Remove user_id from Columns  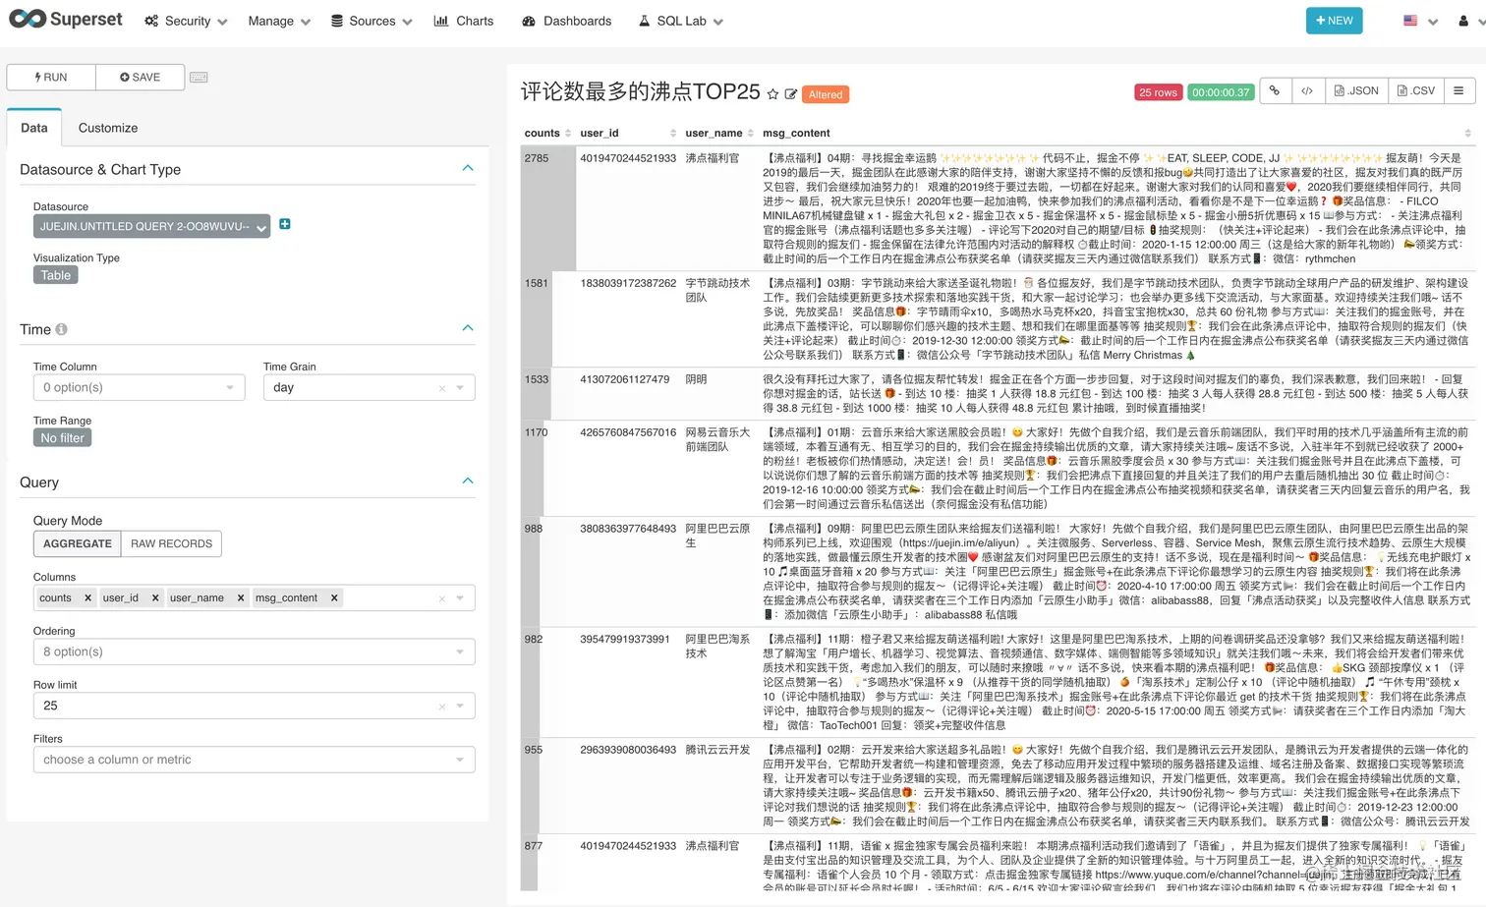(155, 597)
